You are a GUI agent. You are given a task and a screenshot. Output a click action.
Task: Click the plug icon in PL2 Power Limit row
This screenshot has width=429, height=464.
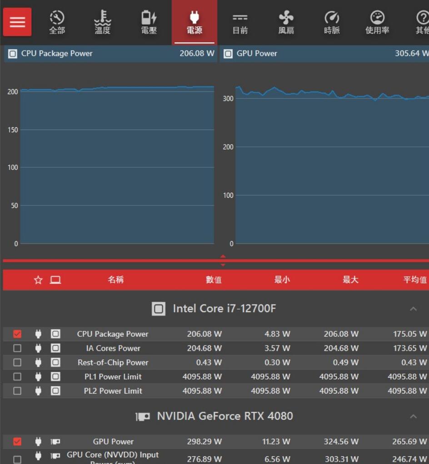[x=38, y=391]
